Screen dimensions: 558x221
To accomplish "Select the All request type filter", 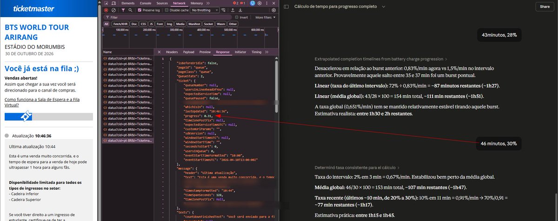I will 106,24.
